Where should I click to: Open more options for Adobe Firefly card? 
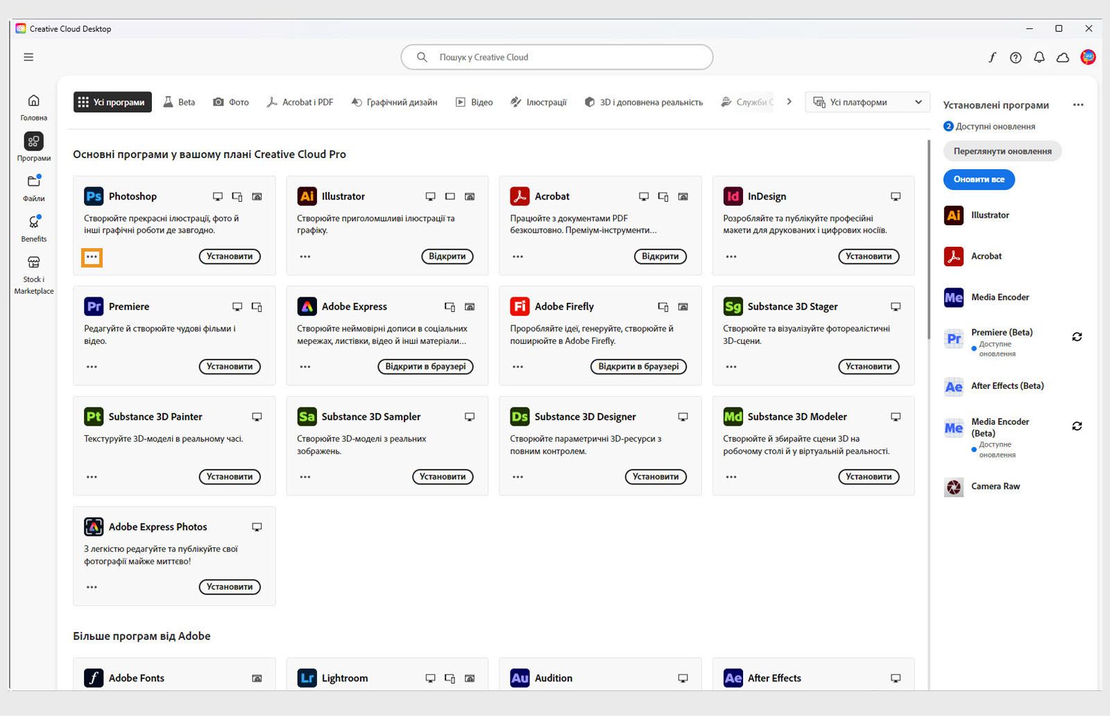click(518, 367)
